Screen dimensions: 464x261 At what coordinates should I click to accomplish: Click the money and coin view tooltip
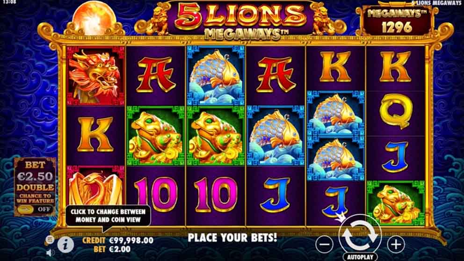tap(108, 216)
